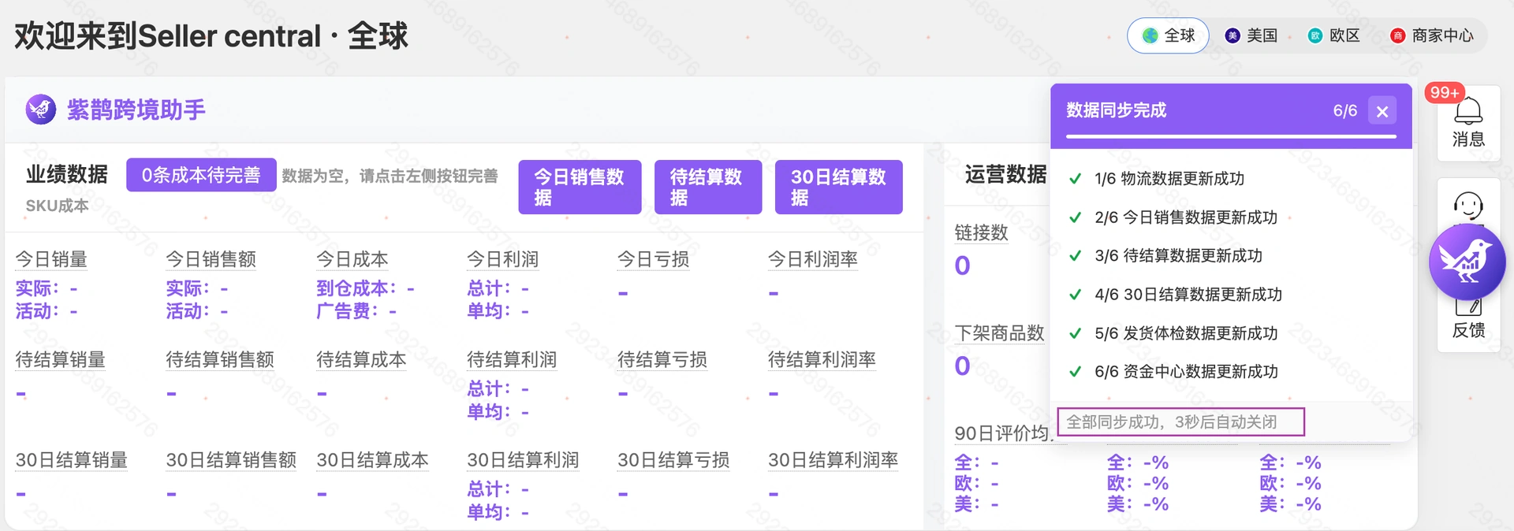Click the 30日结算销售额 label
The height and width of the screenshot is (531, 1514).
coord(231,460)
